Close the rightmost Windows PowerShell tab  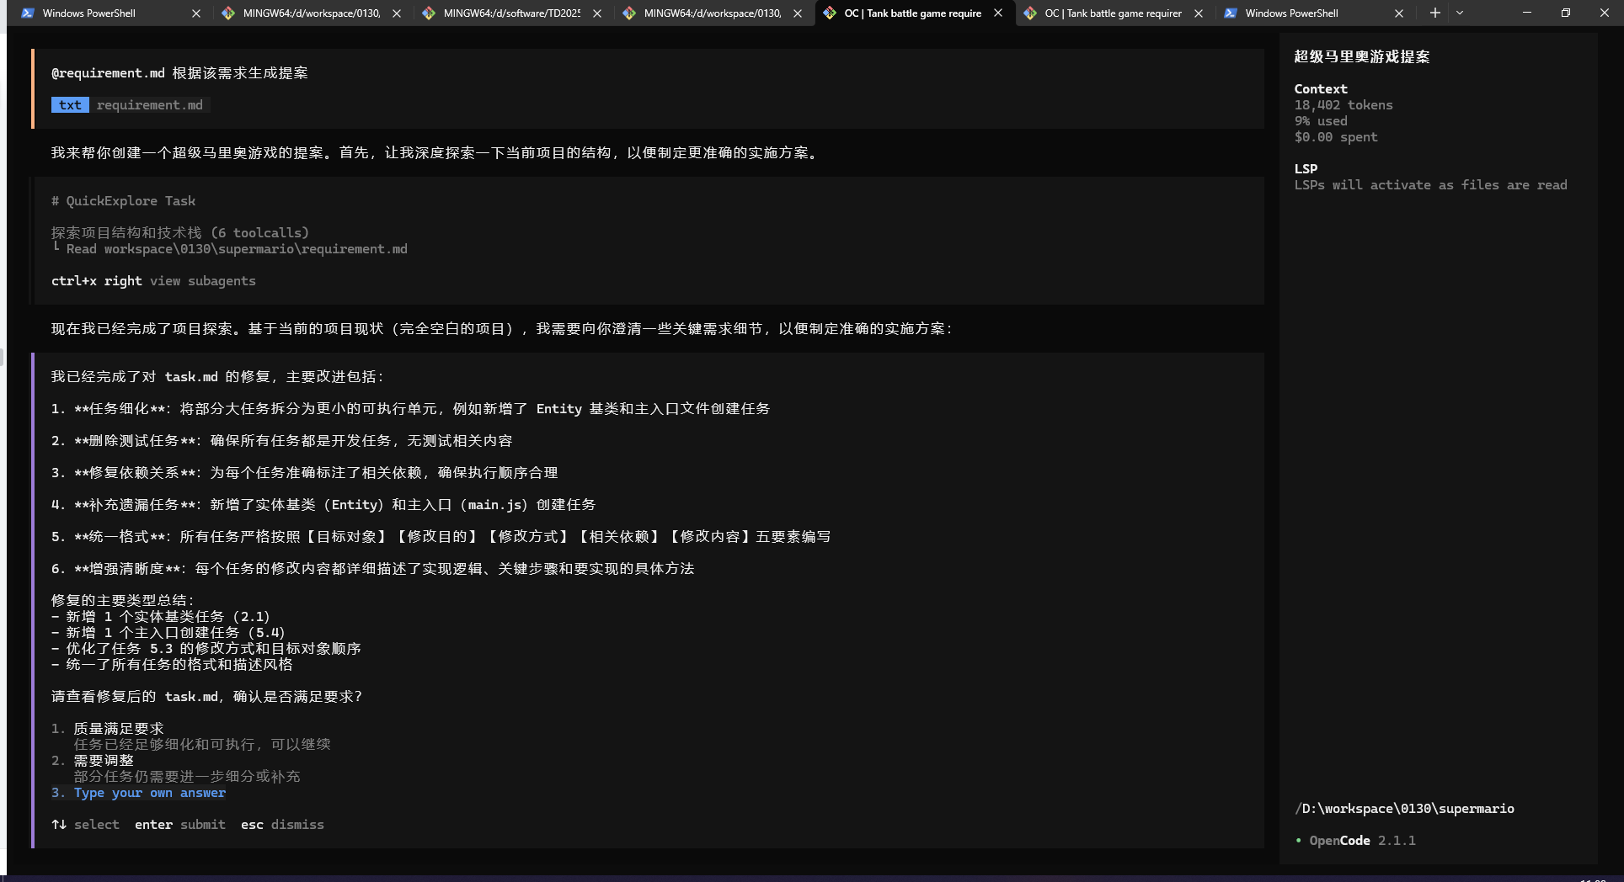pos(1399,13)
